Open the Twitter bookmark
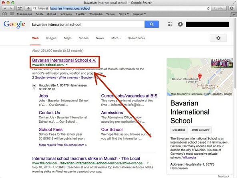237x178 pixels. click(x=81, y=14)
